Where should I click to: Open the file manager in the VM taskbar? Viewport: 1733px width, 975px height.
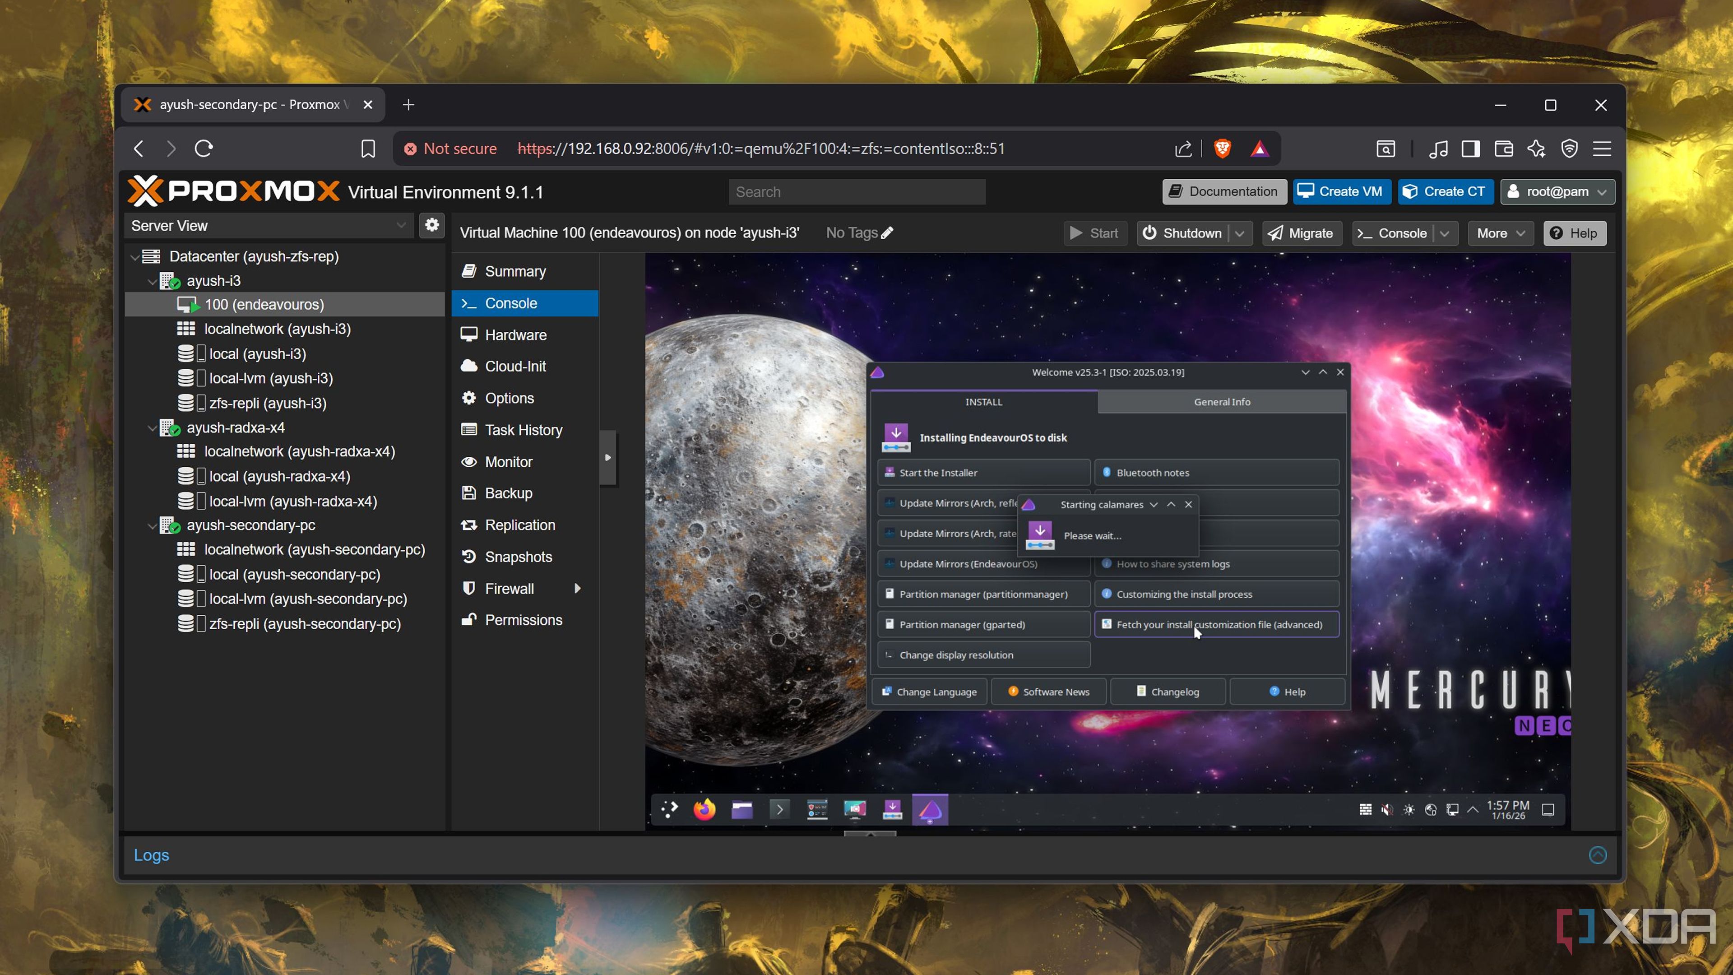pos(742,809)
